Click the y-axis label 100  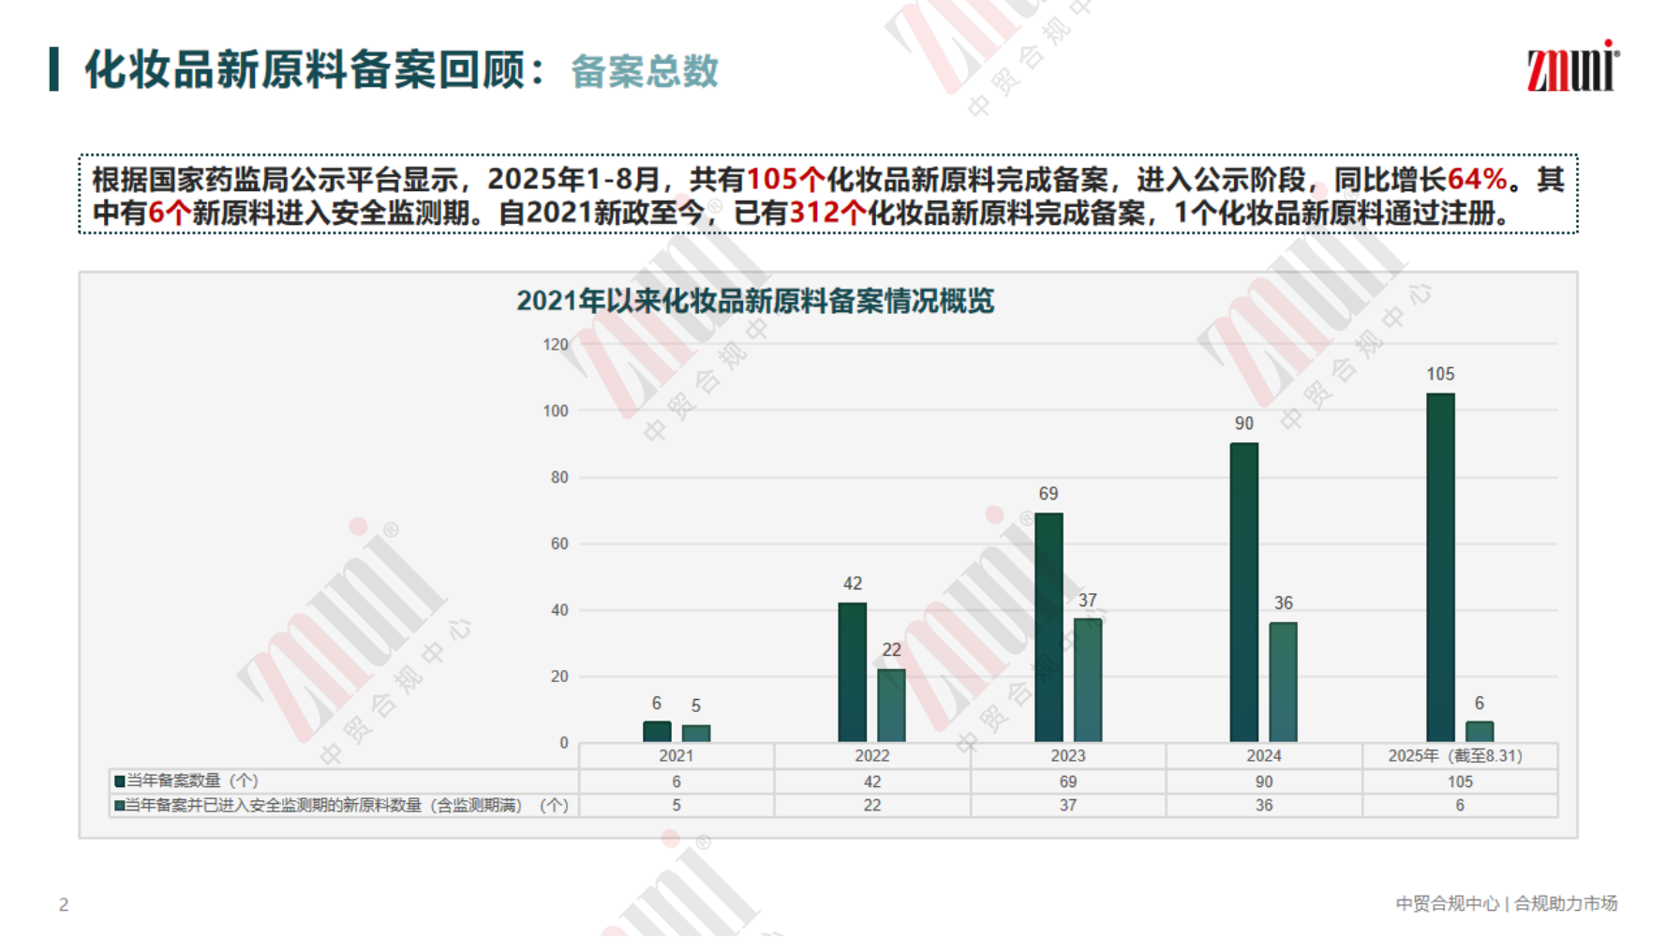[x=556, y=411]
